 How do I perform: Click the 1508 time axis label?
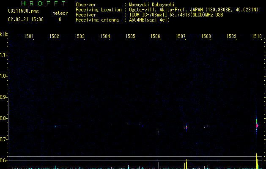point(206,36)
